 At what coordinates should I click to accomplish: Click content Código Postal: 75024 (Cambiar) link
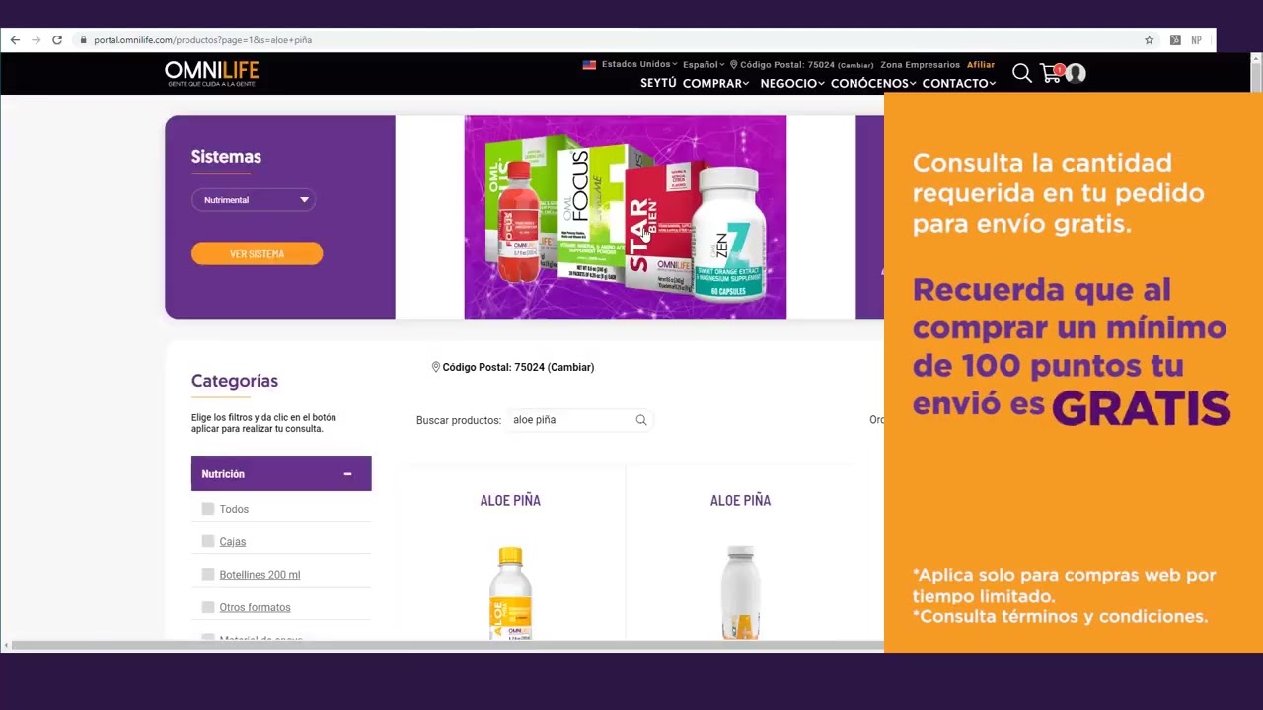tap(518, 367)
